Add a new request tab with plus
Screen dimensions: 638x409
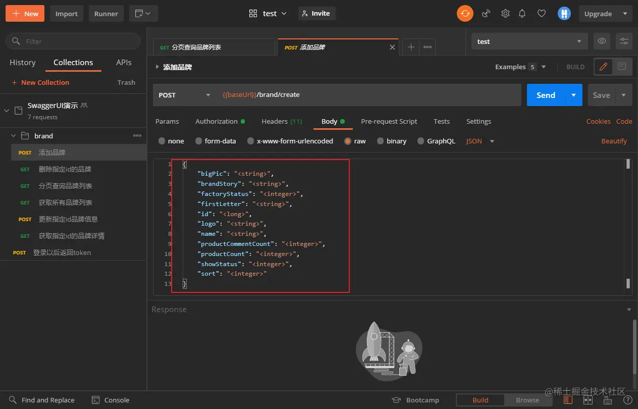[x=411, y=47]
